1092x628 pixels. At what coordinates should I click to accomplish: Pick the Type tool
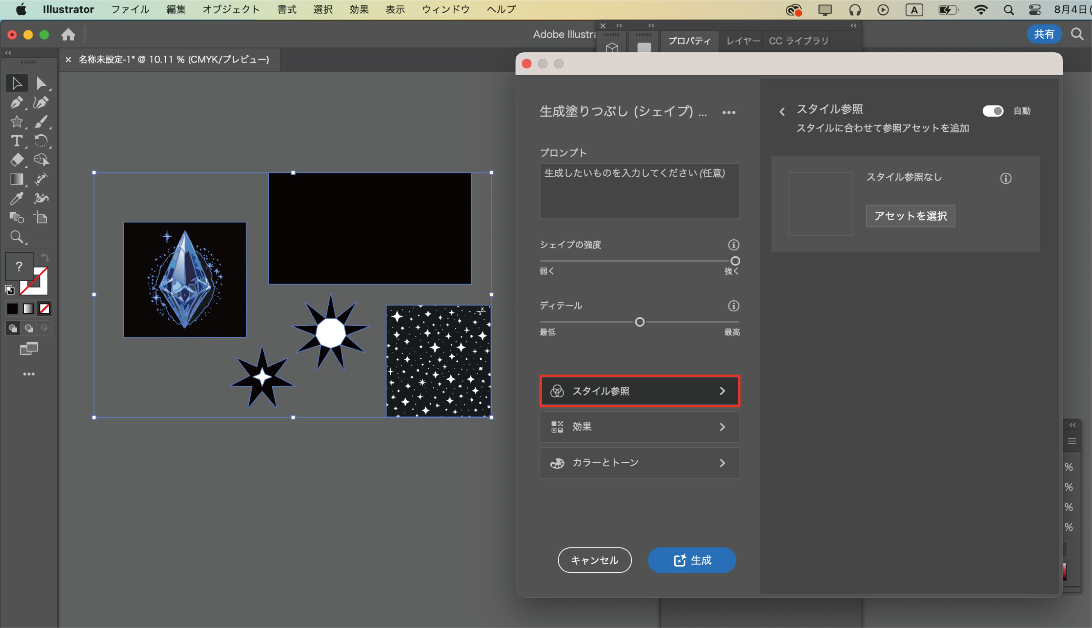coord(16,141)
